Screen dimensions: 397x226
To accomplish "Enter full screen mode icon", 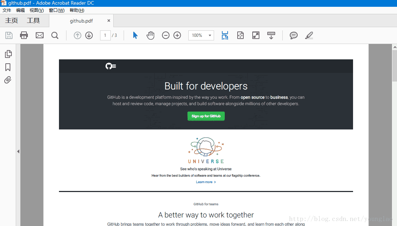I will tap(256, 35).
